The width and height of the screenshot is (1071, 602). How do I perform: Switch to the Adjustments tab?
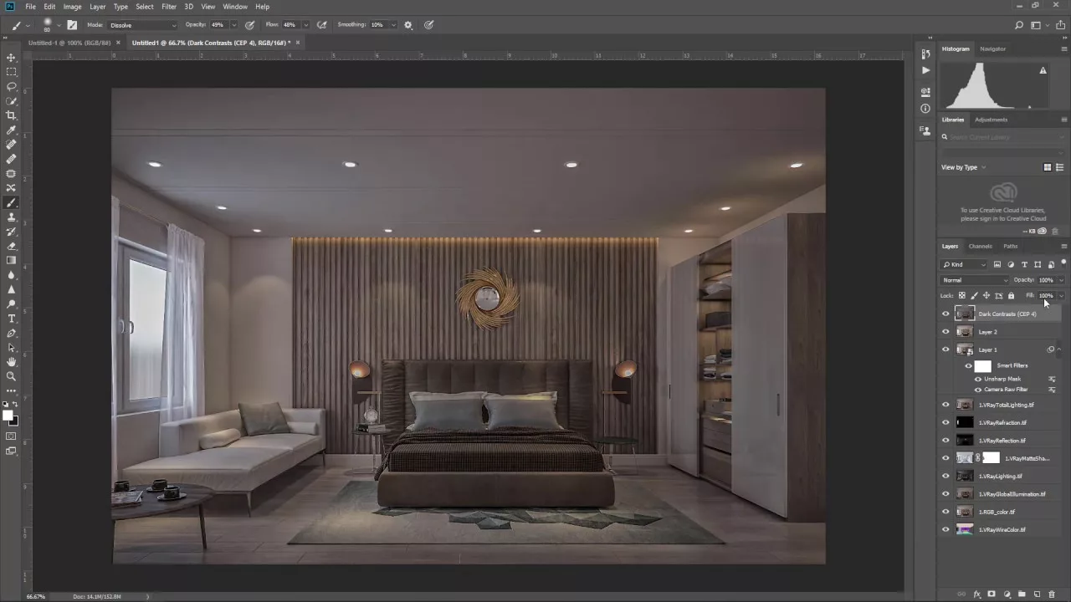991,120
